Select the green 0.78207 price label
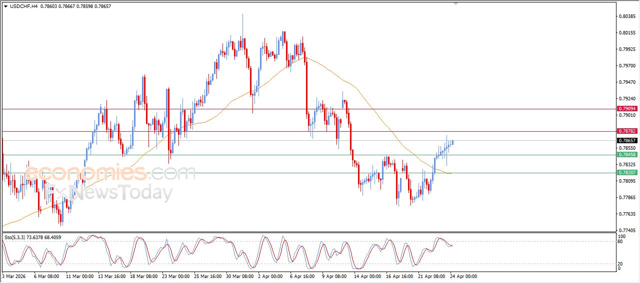This screenshot has height=283, width=640. [x=627, y=173]
